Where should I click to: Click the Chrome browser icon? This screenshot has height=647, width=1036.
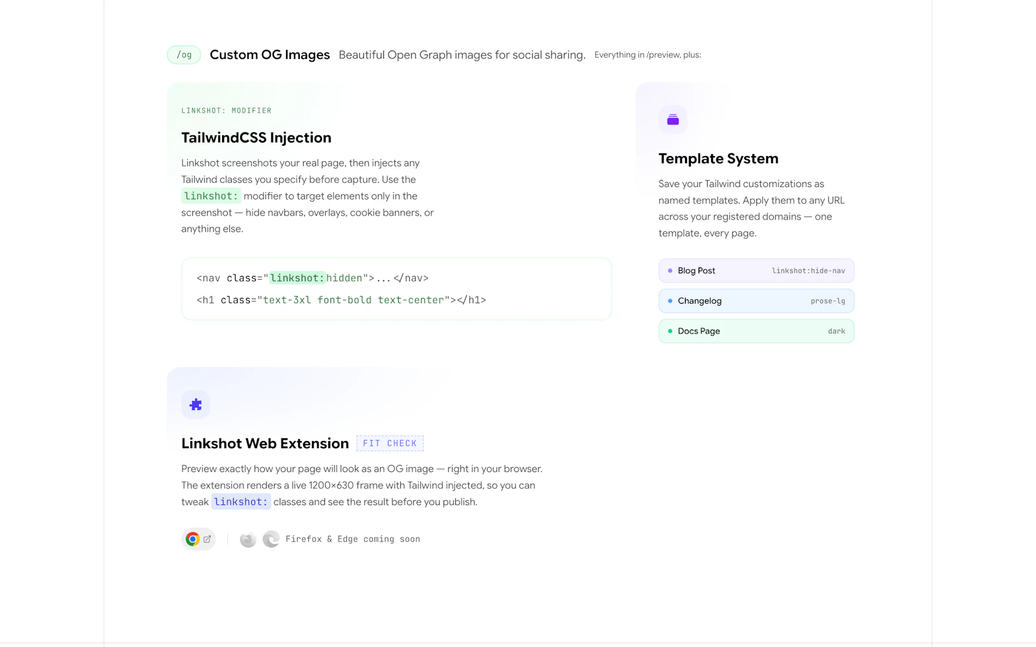[192, 538]
